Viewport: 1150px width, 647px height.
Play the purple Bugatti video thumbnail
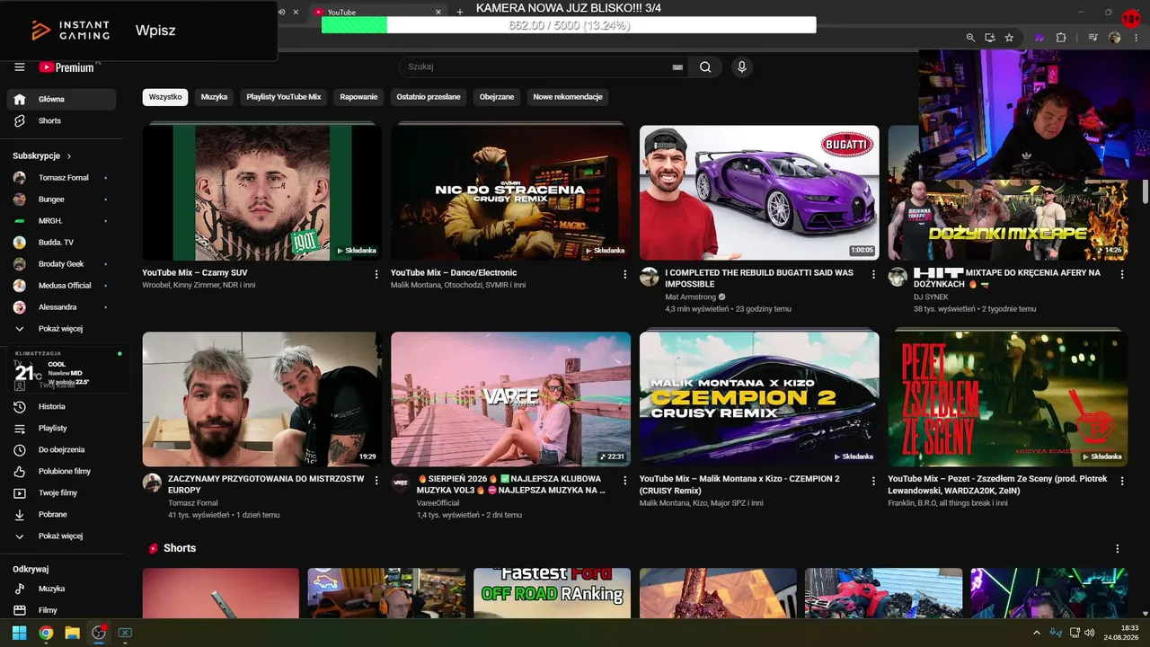click(x=759, y=192)
